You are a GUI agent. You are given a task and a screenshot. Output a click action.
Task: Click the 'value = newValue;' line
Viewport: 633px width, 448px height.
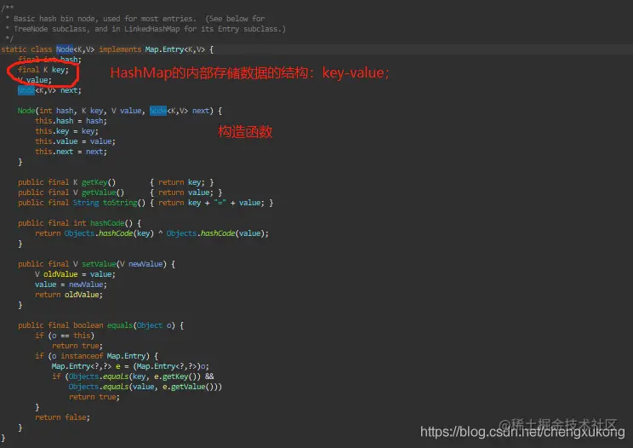coord(71,284)
